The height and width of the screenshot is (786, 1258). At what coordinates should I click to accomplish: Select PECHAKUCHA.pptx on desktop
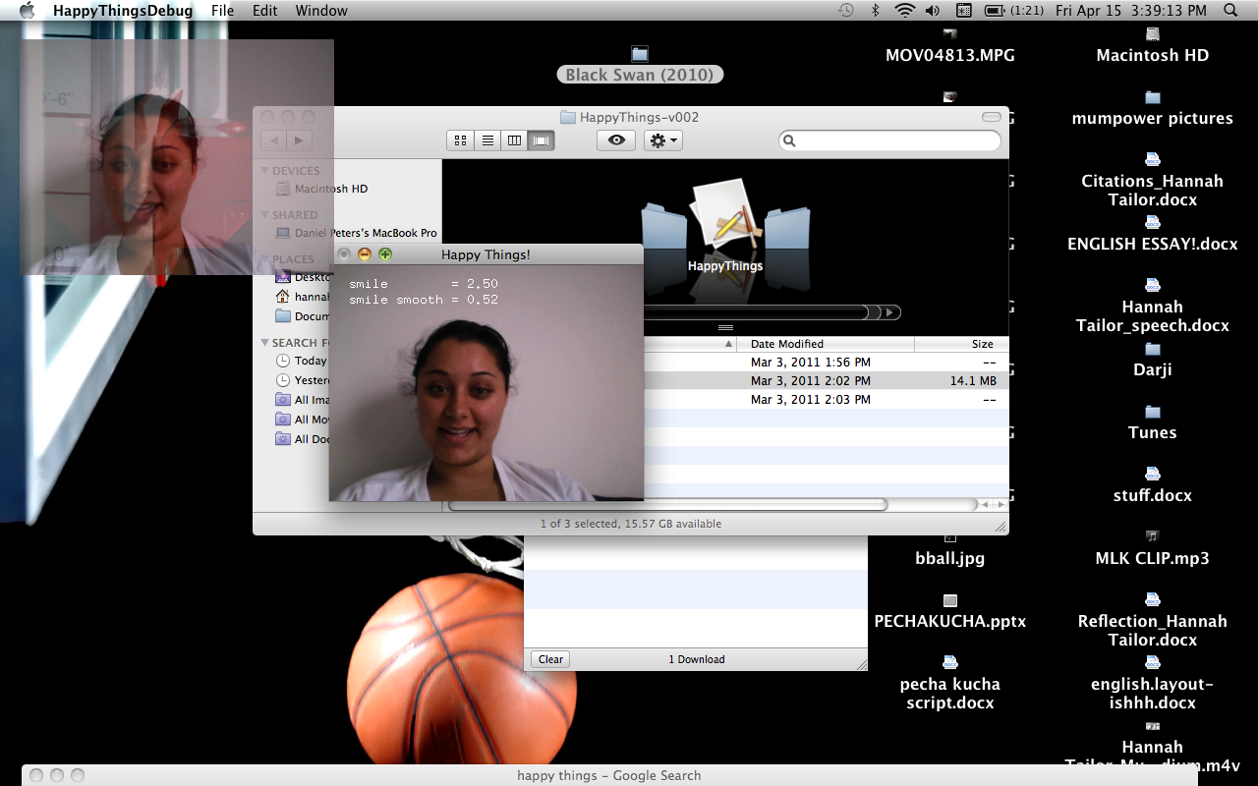click(950, 612)
